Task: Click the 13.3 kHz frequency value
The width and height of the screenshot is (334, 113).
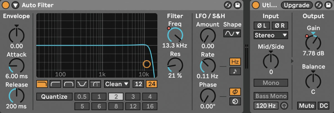Action: coord(175,46)
